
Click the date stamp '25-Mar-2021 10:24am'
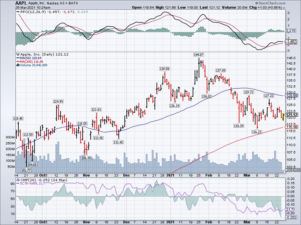tap(33, 8)
